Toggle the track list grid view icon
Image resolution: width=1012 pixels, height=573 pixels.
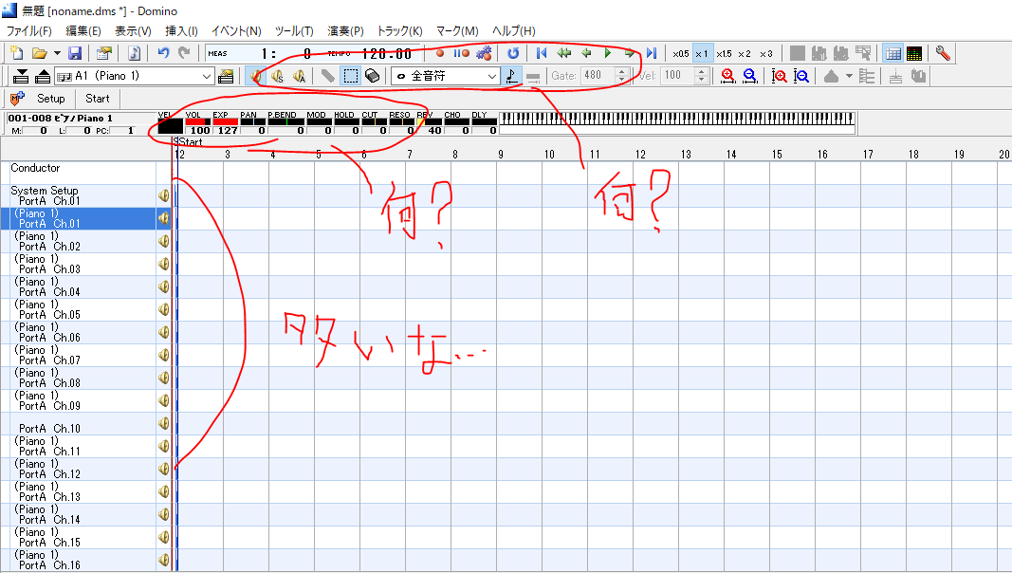tap(893, 53)
